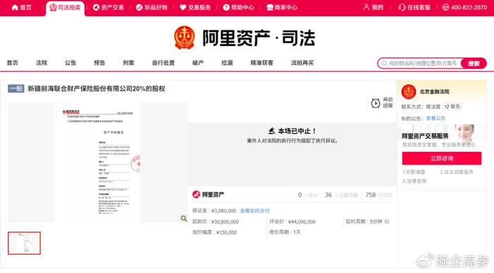Image resolution: width=494 pixels, height=273 pixels.
Task: Click the 竞价周期 1天 text
Action: click(x=285, y=232)
